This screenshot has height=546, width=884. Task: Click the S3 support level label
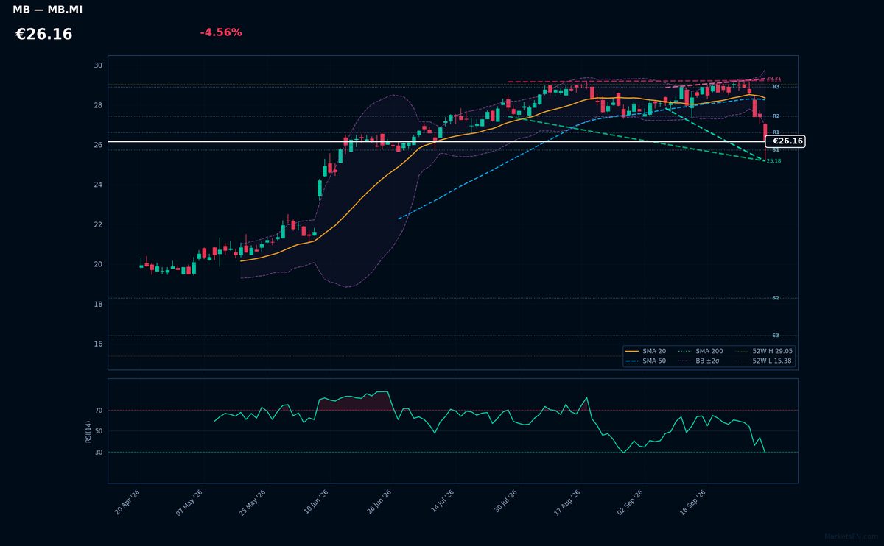coord(776,336)
